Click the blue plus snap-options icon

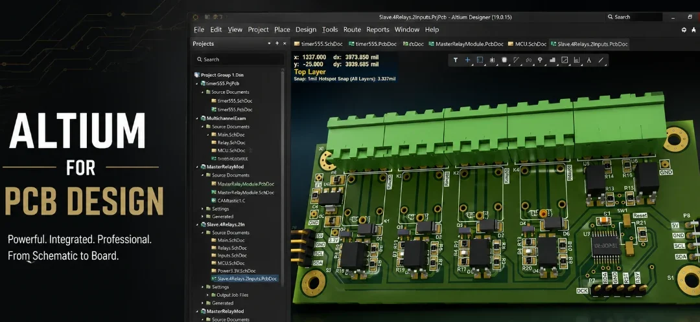(x=467, y=60)
